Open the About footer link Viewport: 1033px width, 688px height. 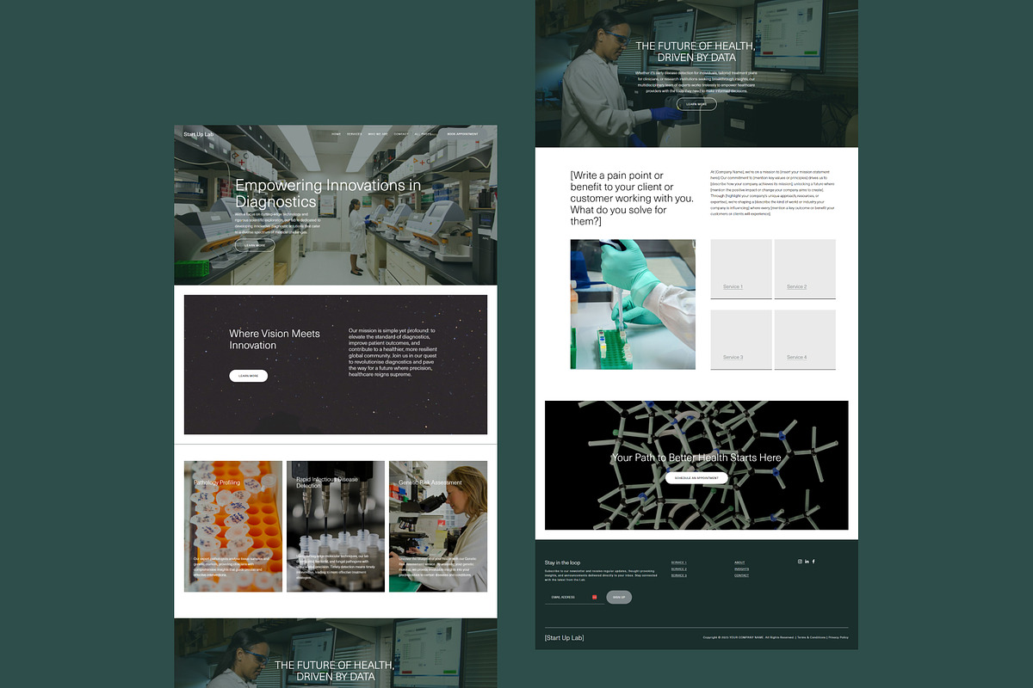click(739, 562)
